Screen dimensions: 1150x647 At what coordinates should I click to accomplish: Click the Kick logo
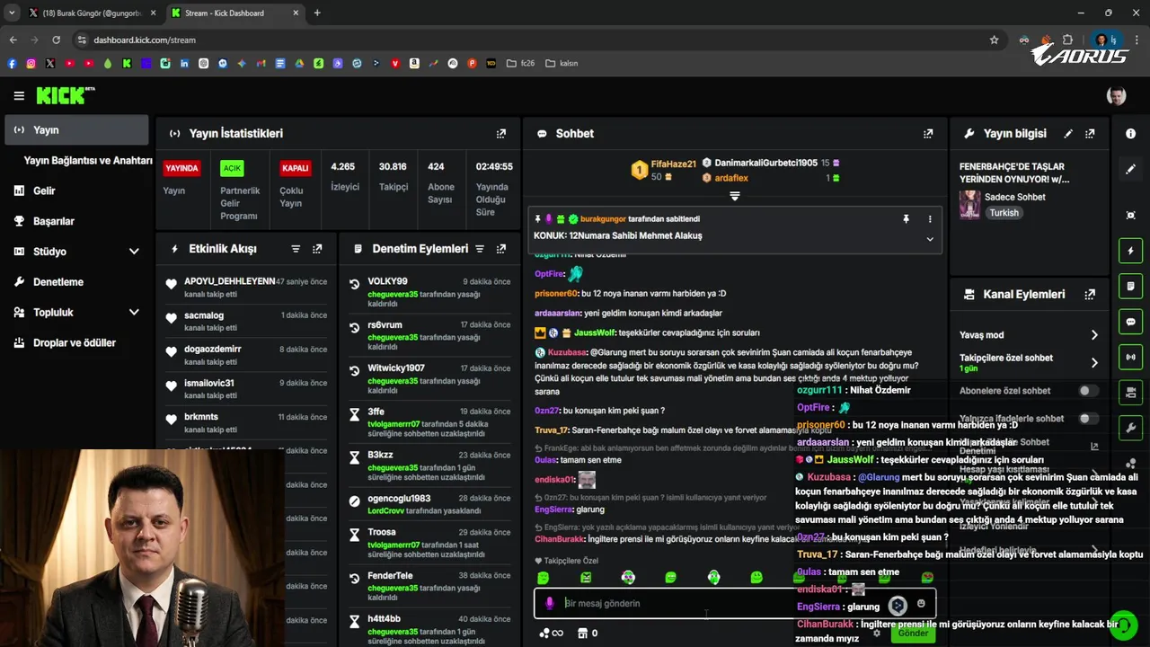tap(66, 95)
